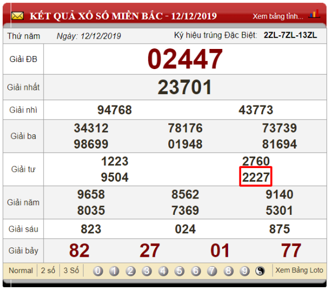Select the digit 4 ball filter
The width and height of the screenshot is (334, 291).
pos(163,271)
